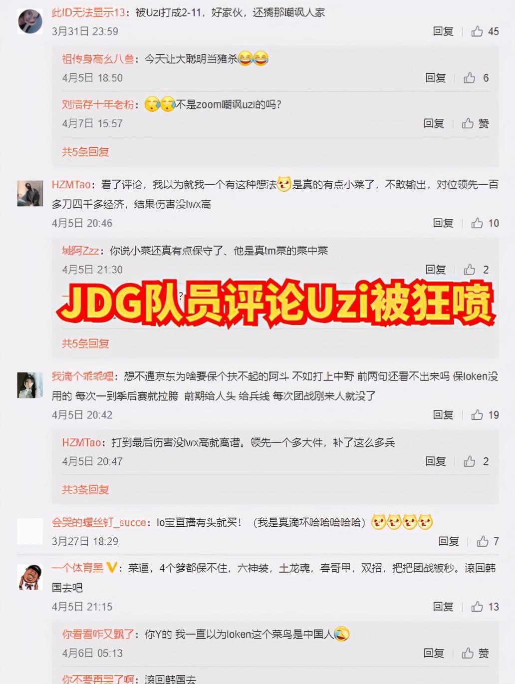Like the comment with 45 likes
515x684 pixels.
tap(485, 31)
